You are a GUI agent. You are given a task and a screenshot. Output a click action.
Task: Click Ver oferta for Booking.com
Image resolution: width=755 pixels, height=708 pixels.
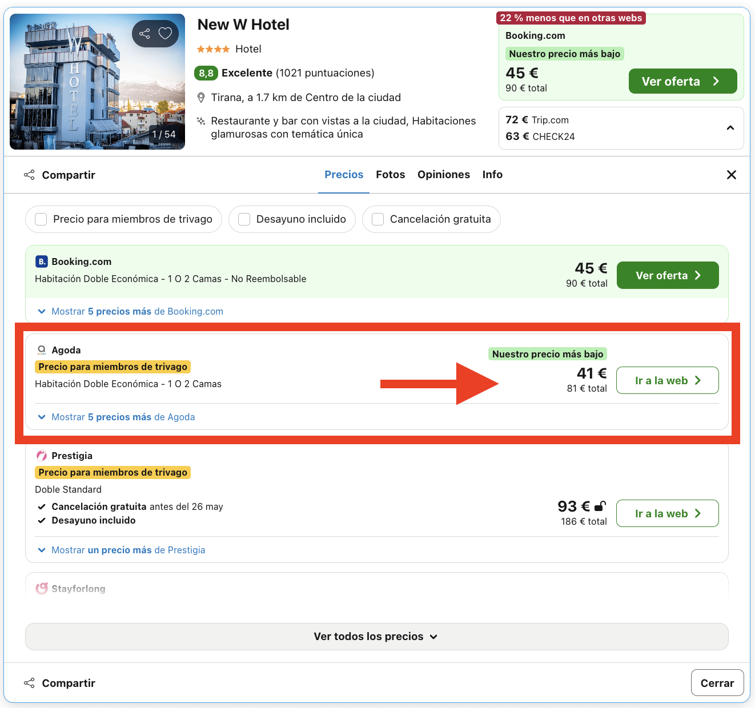click(667, 275)
